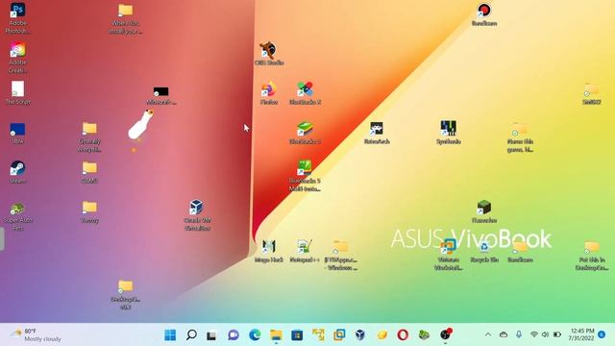Click the white goose on the desktop
Image resolution: width=615 pixels, height=346 pixels.
click(140, 125)
